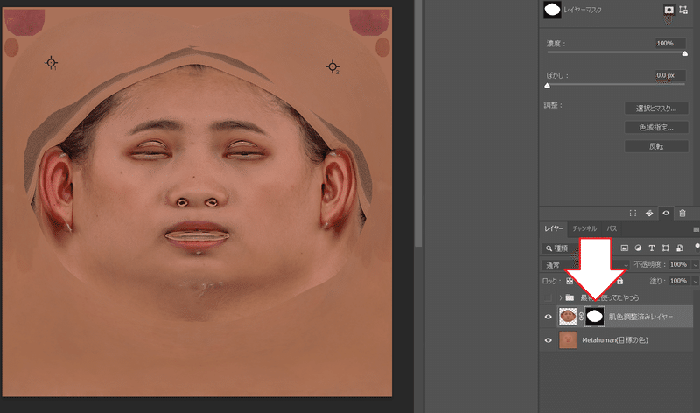The image size is (700, 413).
Task: Click the 反転 button
Action: [x=655, y=146]
